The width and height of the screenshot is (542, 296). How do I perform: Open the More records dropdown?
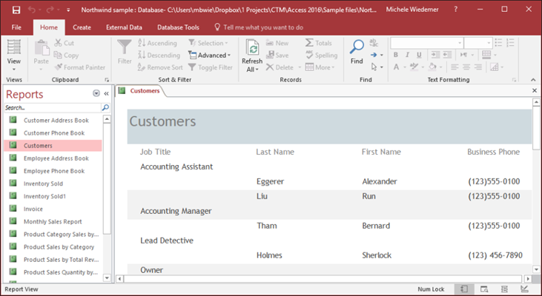pyautogui.click(x=320, y=67)
